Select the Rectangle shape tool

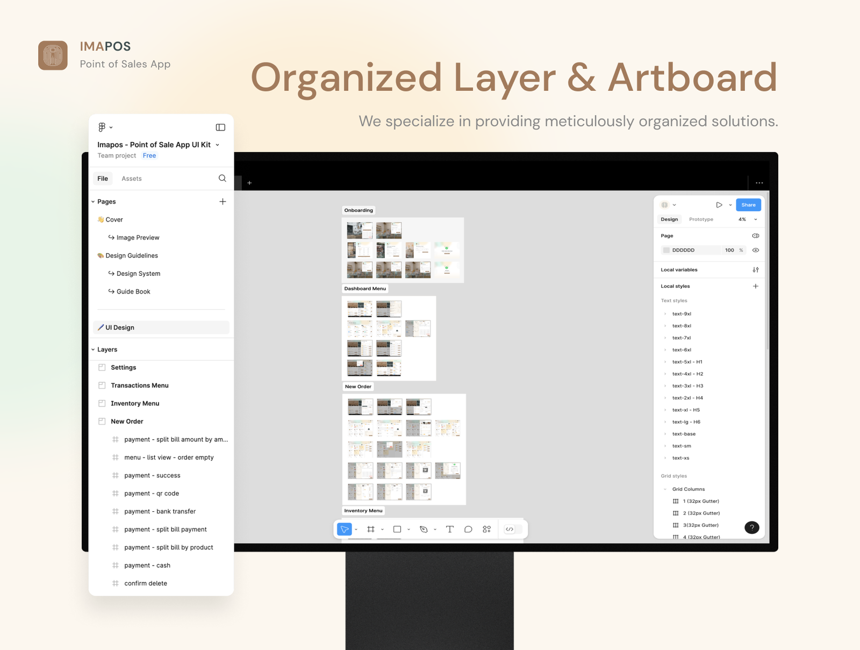click(397, 530)
